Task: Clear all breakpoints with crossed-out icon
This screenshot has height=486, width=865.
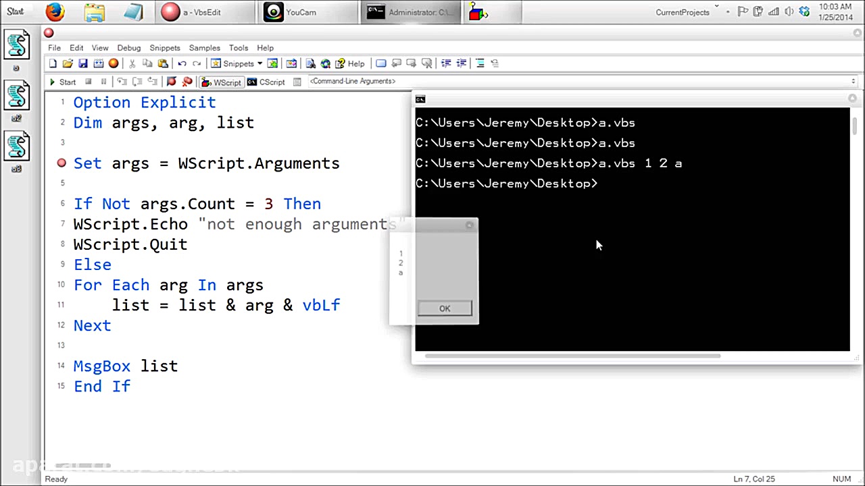Action: click(x=187, y=82)
